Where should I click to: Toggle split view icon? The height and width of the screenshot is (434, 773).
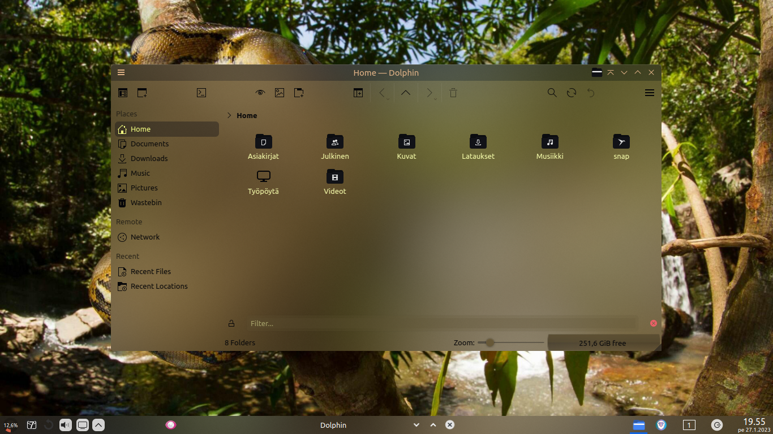point(358,93)
